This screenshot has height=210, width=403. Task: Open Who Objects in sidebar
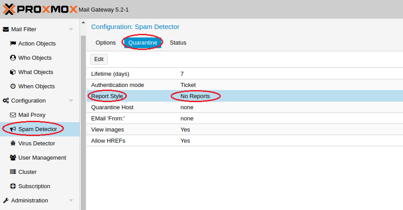click(35, 58)
